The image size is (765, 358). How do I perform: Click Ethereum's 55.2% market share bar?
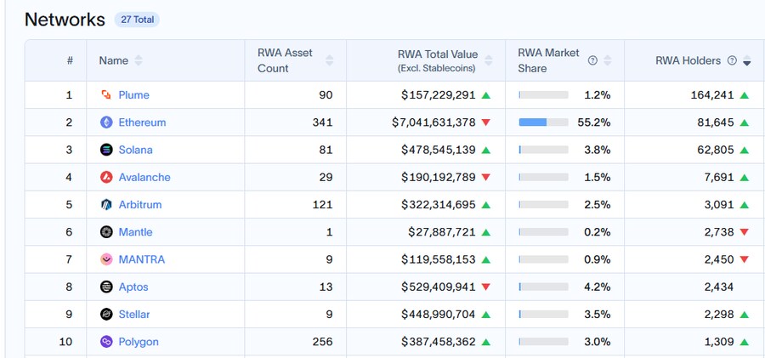coord(543,122)
